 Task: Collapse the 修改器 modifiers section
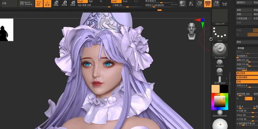pos(241,48)
